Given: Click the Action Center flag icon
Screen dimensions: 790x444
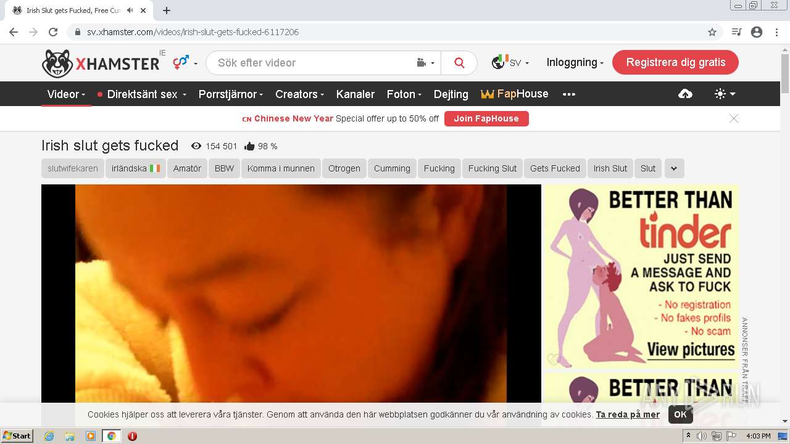Looking at the screenshot, I should pos(731,436).
